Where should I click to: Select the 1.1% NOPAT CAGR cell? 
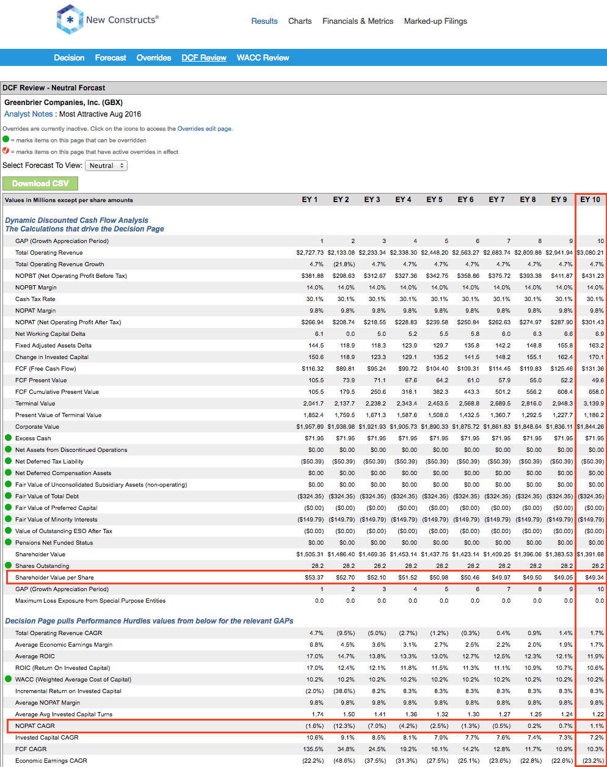[597, 725]
